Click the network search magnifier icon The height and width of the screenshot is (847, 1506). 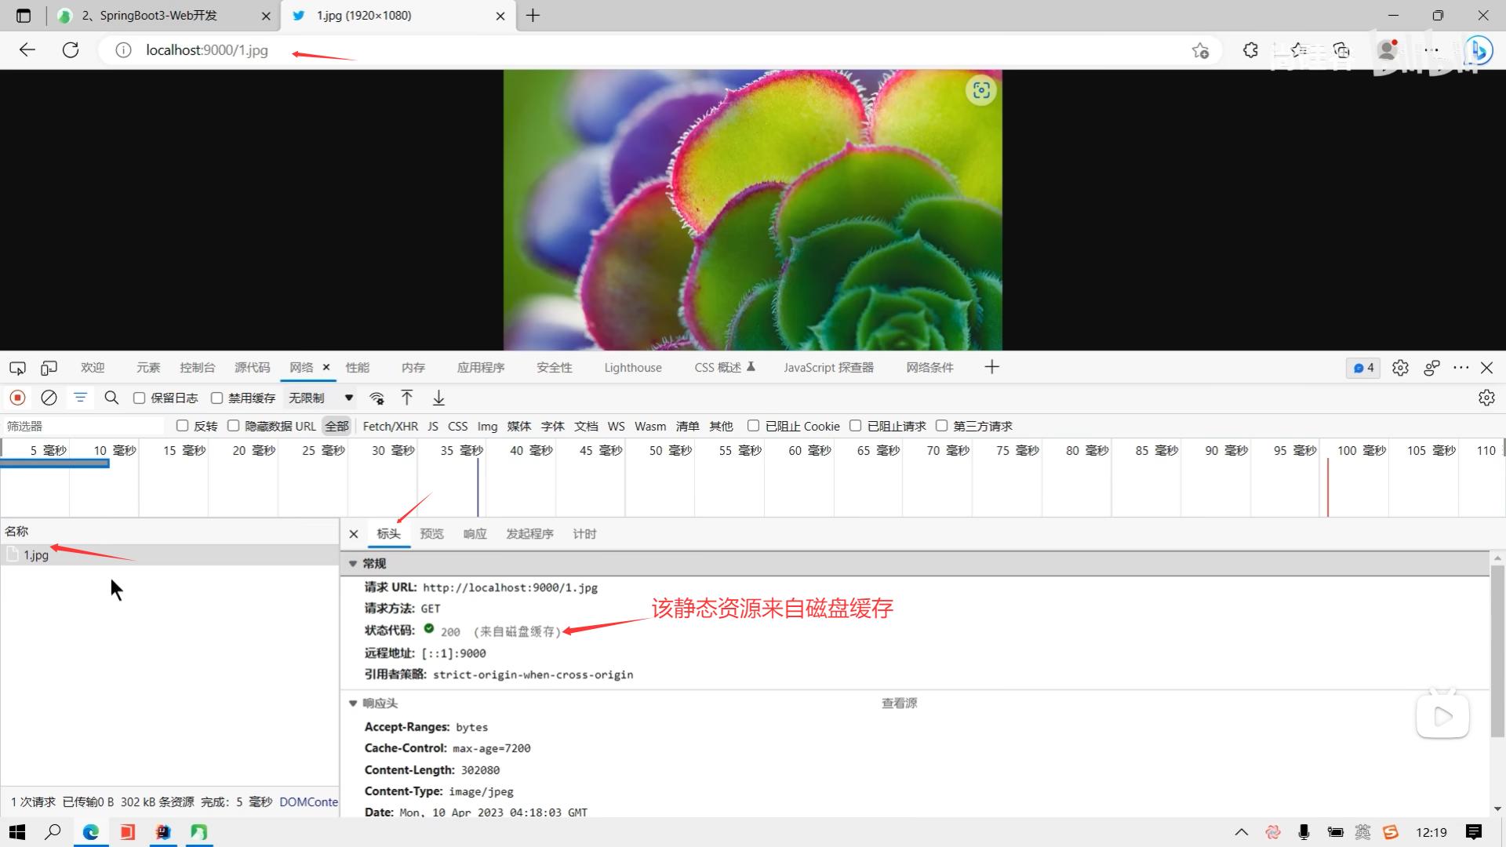point(111,398)
